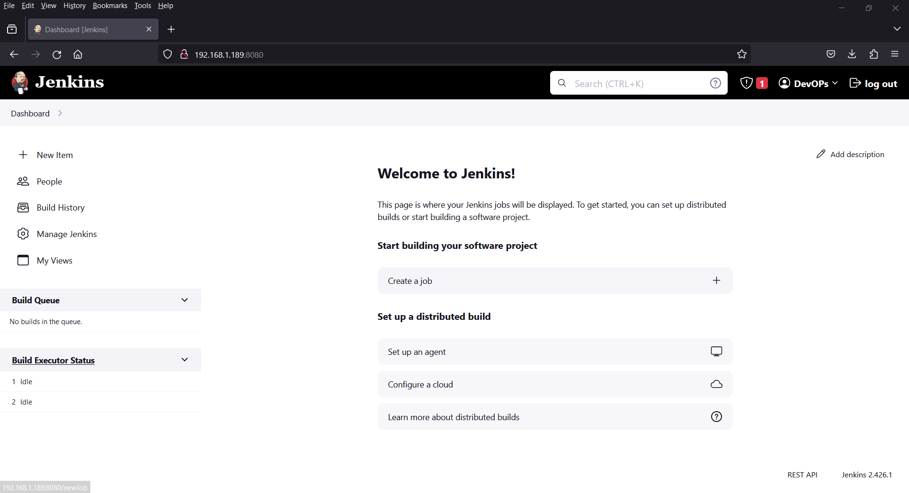
Task: Click the insecure connection padlock icon
Action: click(x=184, y=54)
